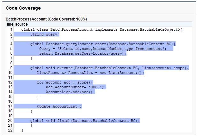Click line number 1
Viewport: 197px width, 136px height.
[11, 29]
